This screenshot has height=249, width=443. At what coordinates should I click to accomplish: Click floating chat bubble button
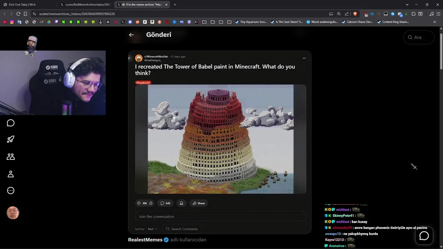coord(424,236)
